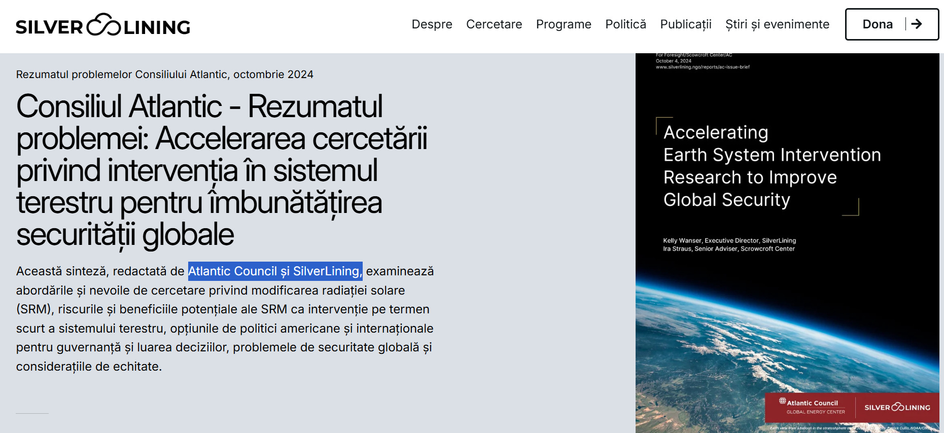Image resolution: width=944 pixels, height=433 pixels.
Task: Open the report cover thumbnail image
Action: pos(787,243)
